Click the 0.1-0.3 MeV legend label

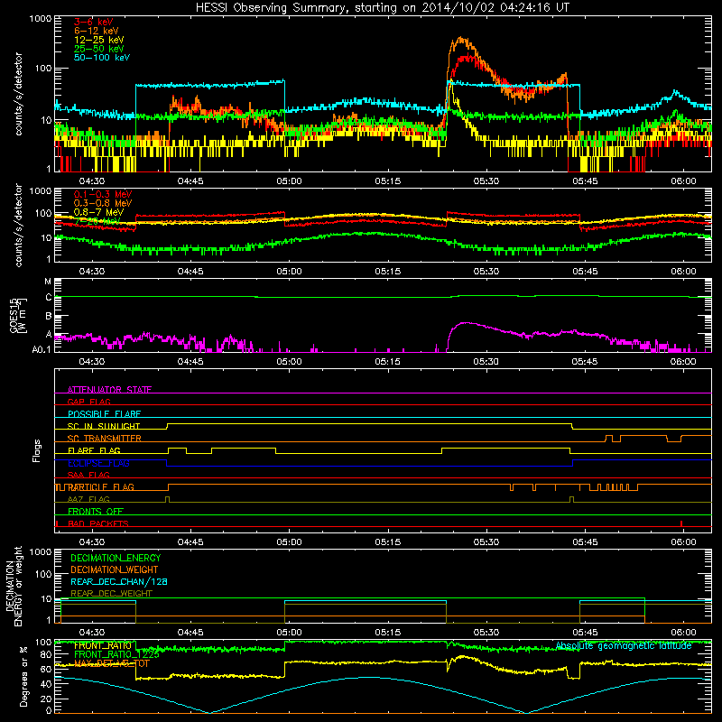tap(103, 194)
